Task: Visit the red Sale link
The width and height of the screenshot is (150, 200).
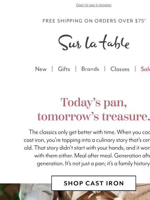Action: pyautogui.click(x=145, y=69)
